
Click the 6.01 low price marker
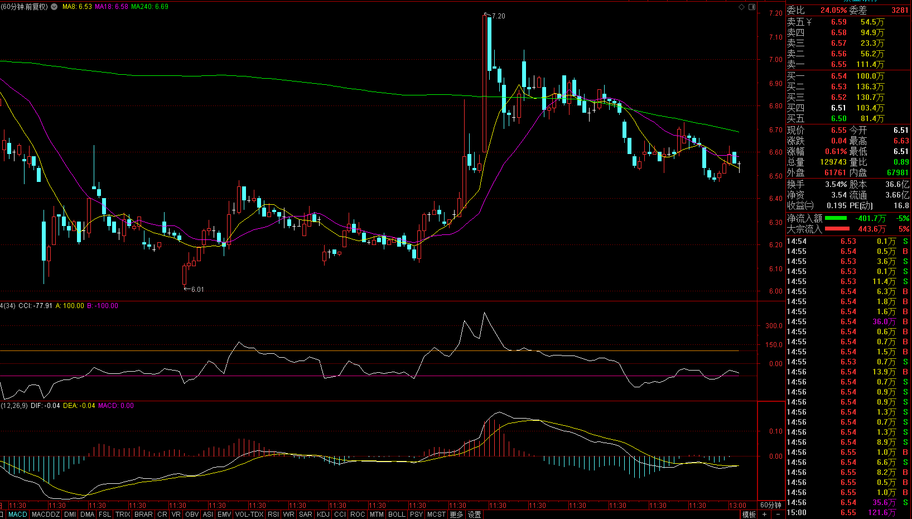coord(197,290)
